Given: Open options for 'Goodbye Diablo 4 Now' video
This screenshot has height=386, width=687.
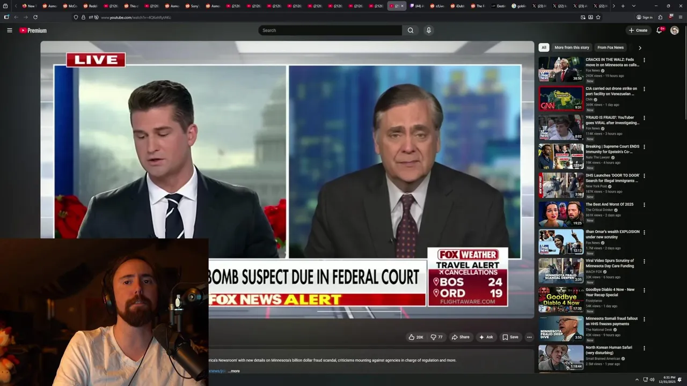Looking at the screenshot, I should (644, 290).
